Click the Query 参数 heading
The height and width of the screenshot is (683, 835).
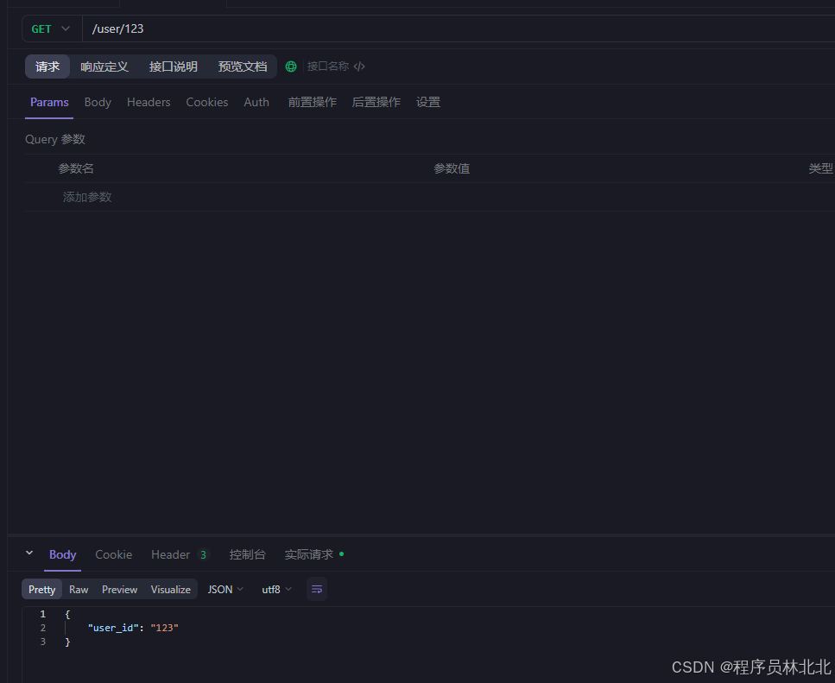(55, 140)
